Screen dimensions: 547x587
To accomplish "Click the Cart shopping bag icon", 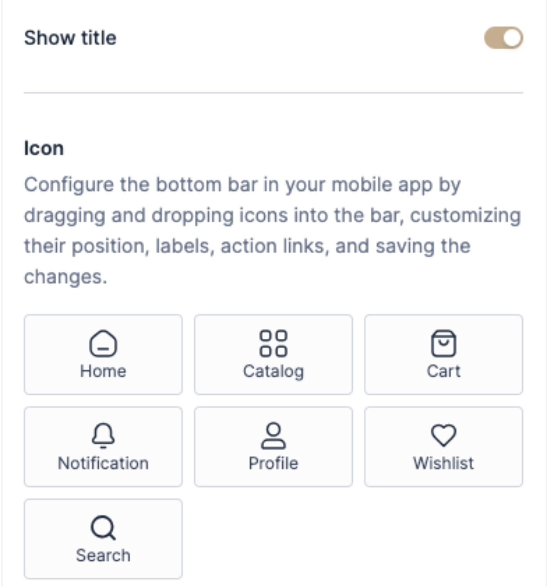I will point(443,343).
